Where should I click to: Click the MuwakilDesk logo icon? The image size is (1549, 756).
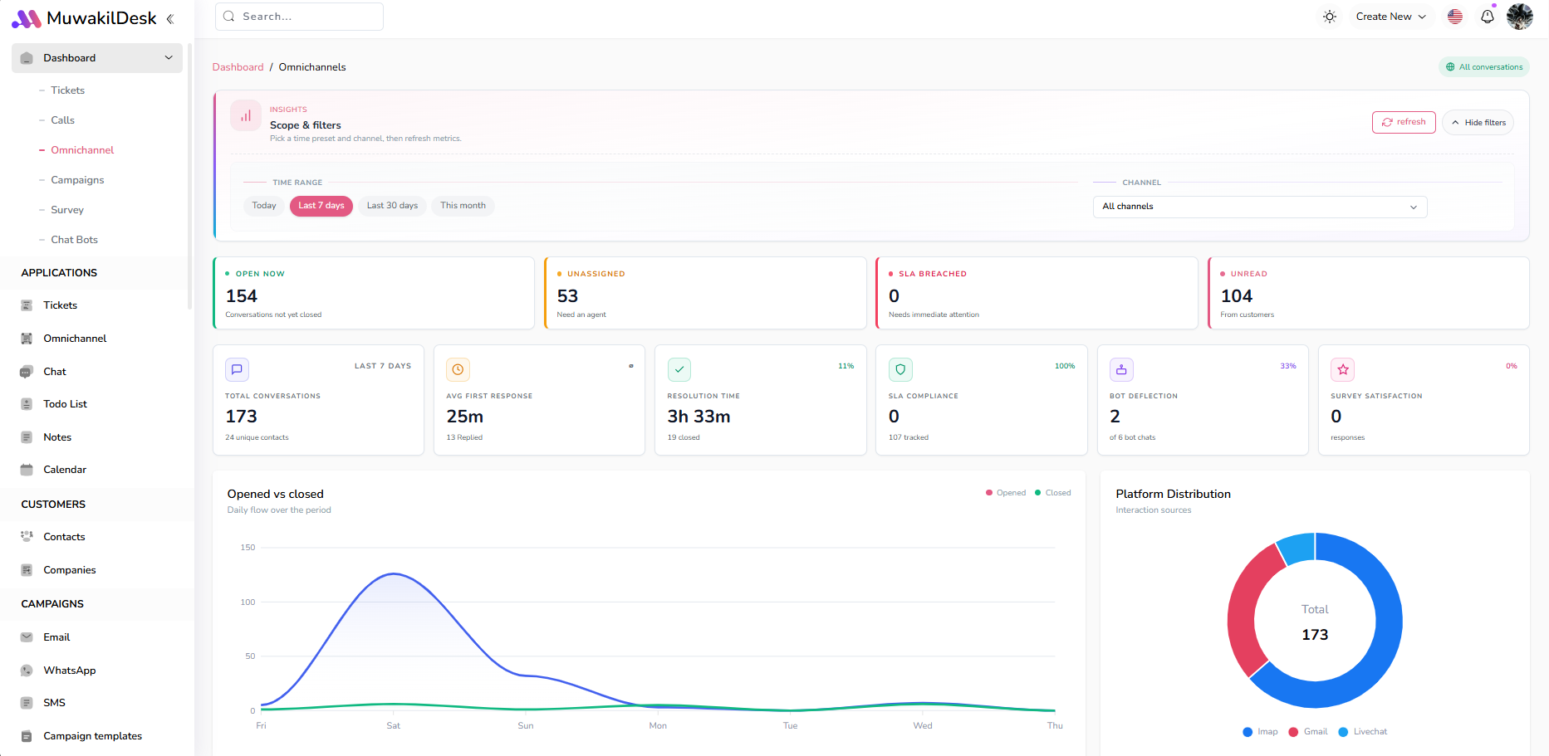point(27,18)
